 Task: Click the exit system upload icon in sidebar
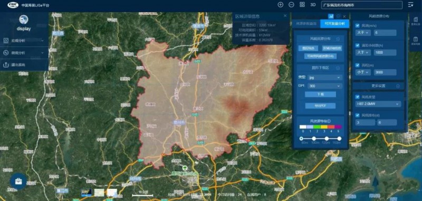6,65
